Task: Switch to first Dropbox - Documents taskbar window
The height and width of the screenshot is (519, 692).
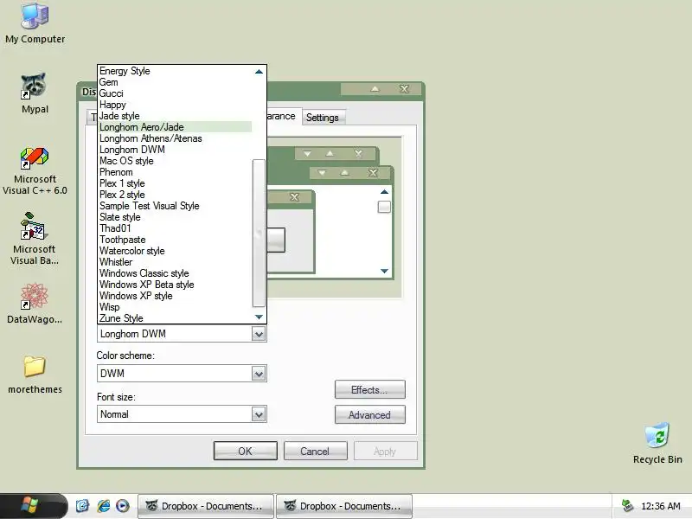Action: tap(206, 506)
